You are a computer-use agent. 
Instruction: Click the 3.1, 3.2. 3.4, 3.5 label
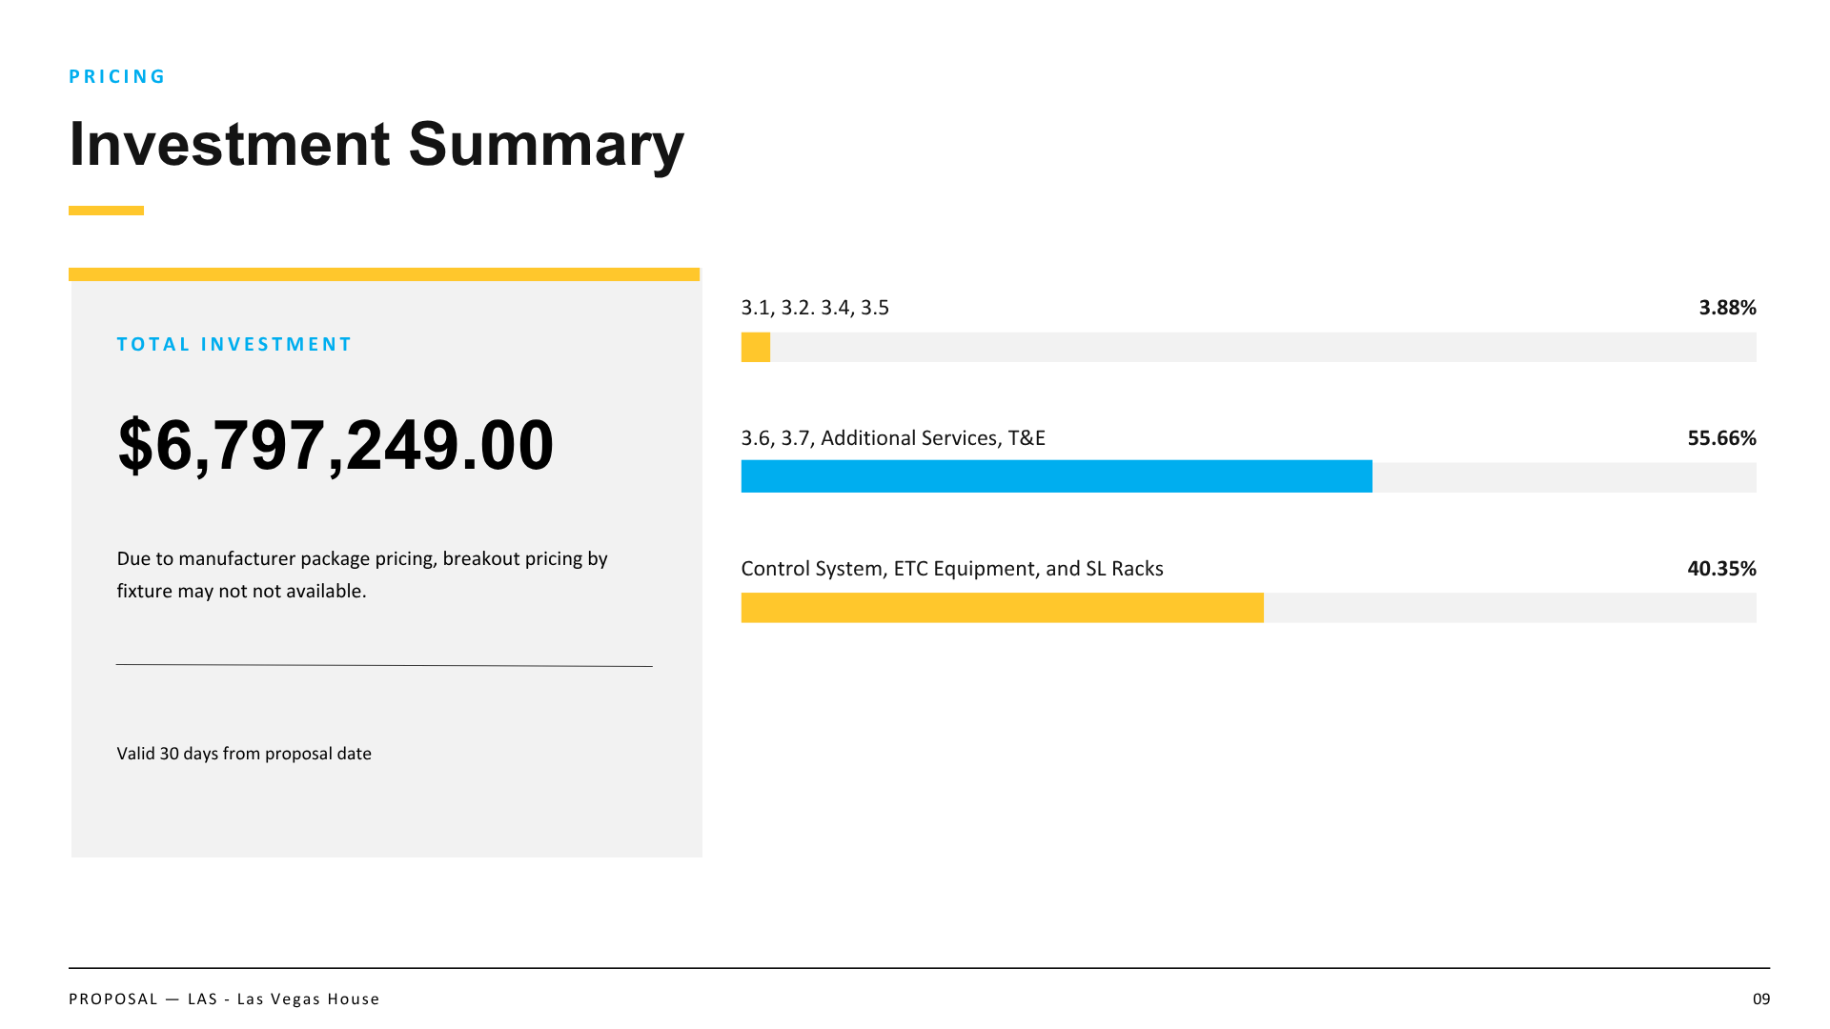tap(815, 308)
